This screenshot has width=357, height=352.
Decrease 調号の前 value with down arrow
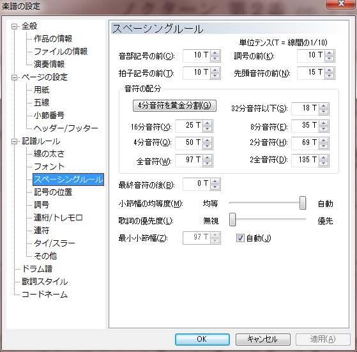pyautogui.click(x=330, y=59)
